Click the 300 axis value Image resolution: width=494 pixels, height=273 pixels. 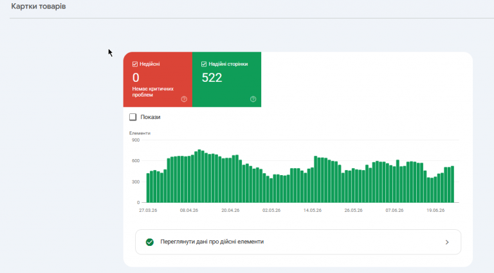tap(136, 182)
